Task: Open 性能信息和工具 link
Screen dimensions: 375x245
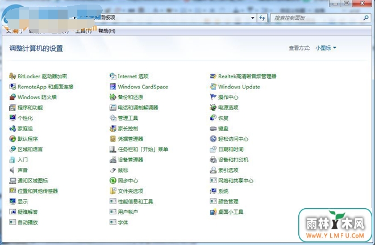Action: 135,201
